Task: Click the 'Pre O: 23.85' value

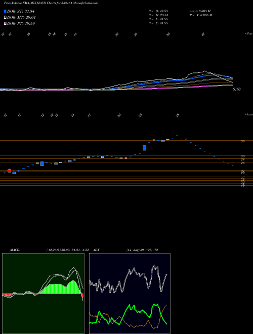Action: 158,11
